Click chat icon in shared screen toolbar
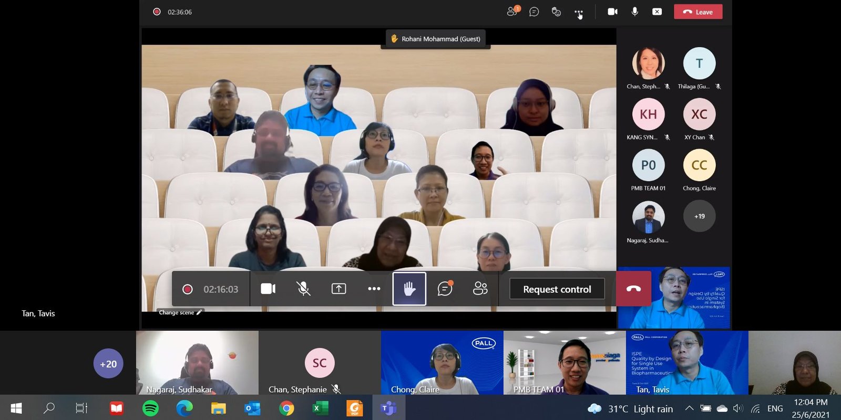This screenshot has width=841, height=420. 445,289
